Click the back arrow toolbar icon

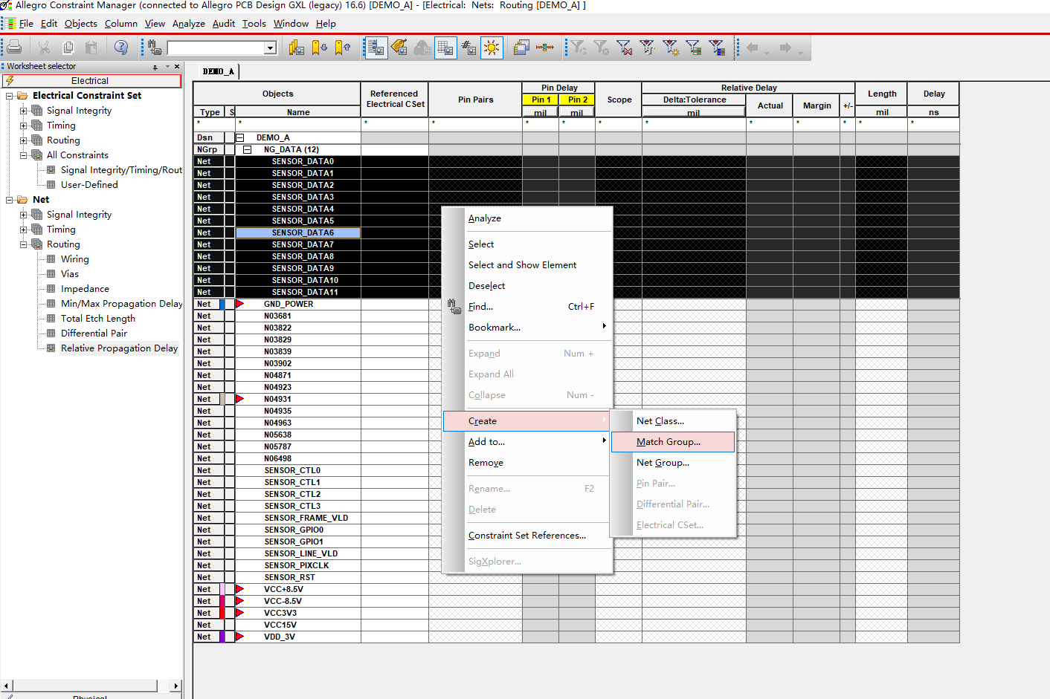coord(753,48)
